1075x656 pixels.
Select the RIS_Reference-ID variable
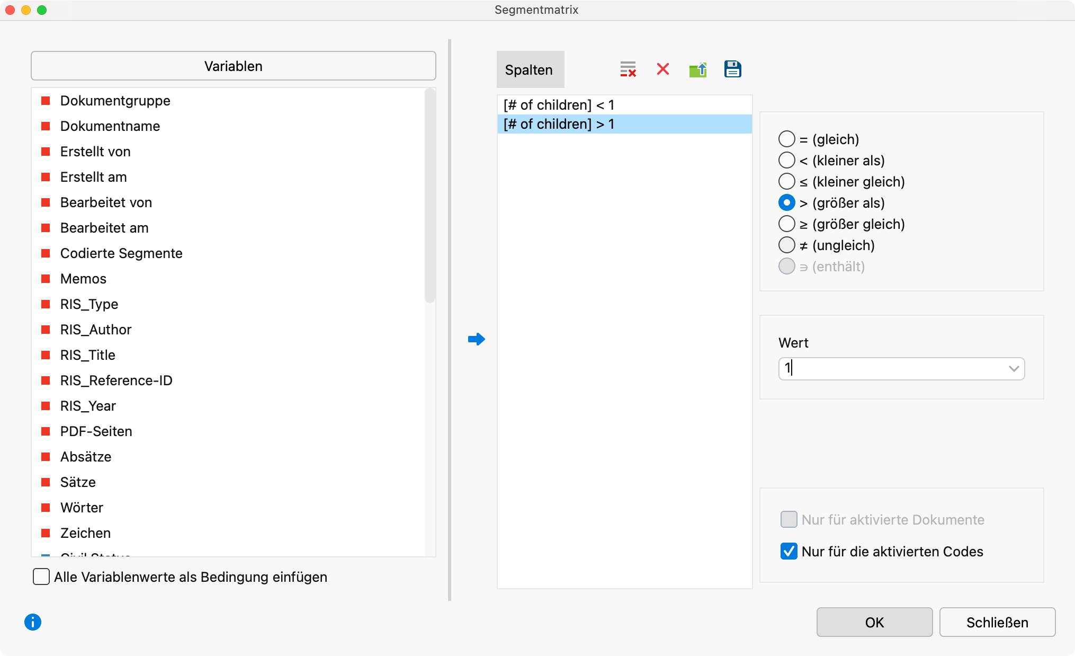(x=117, y=380)
